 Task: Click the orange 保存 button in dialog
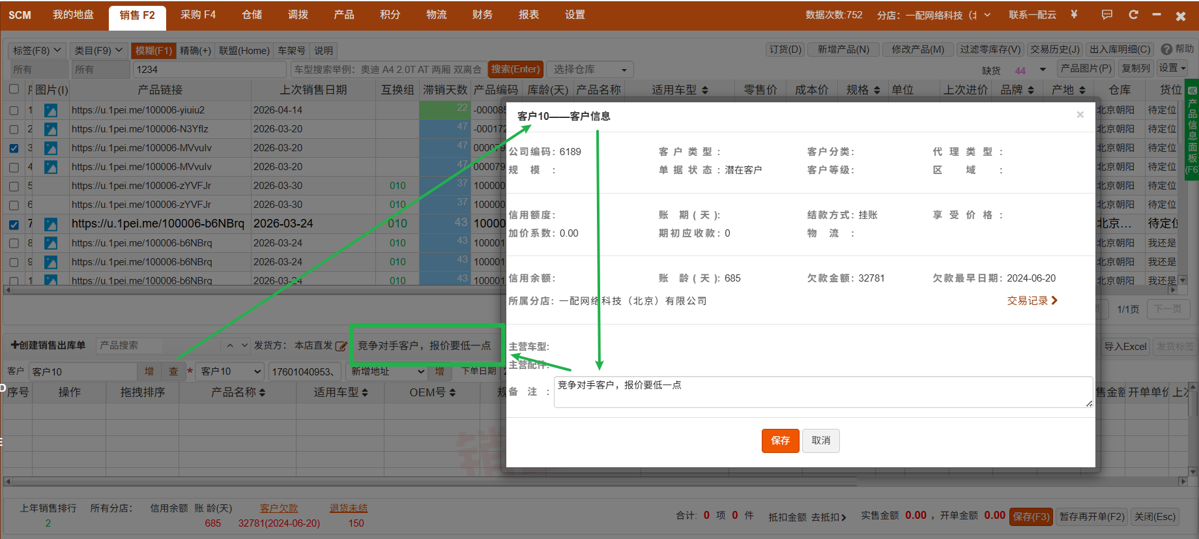click(x=780, y=441)
